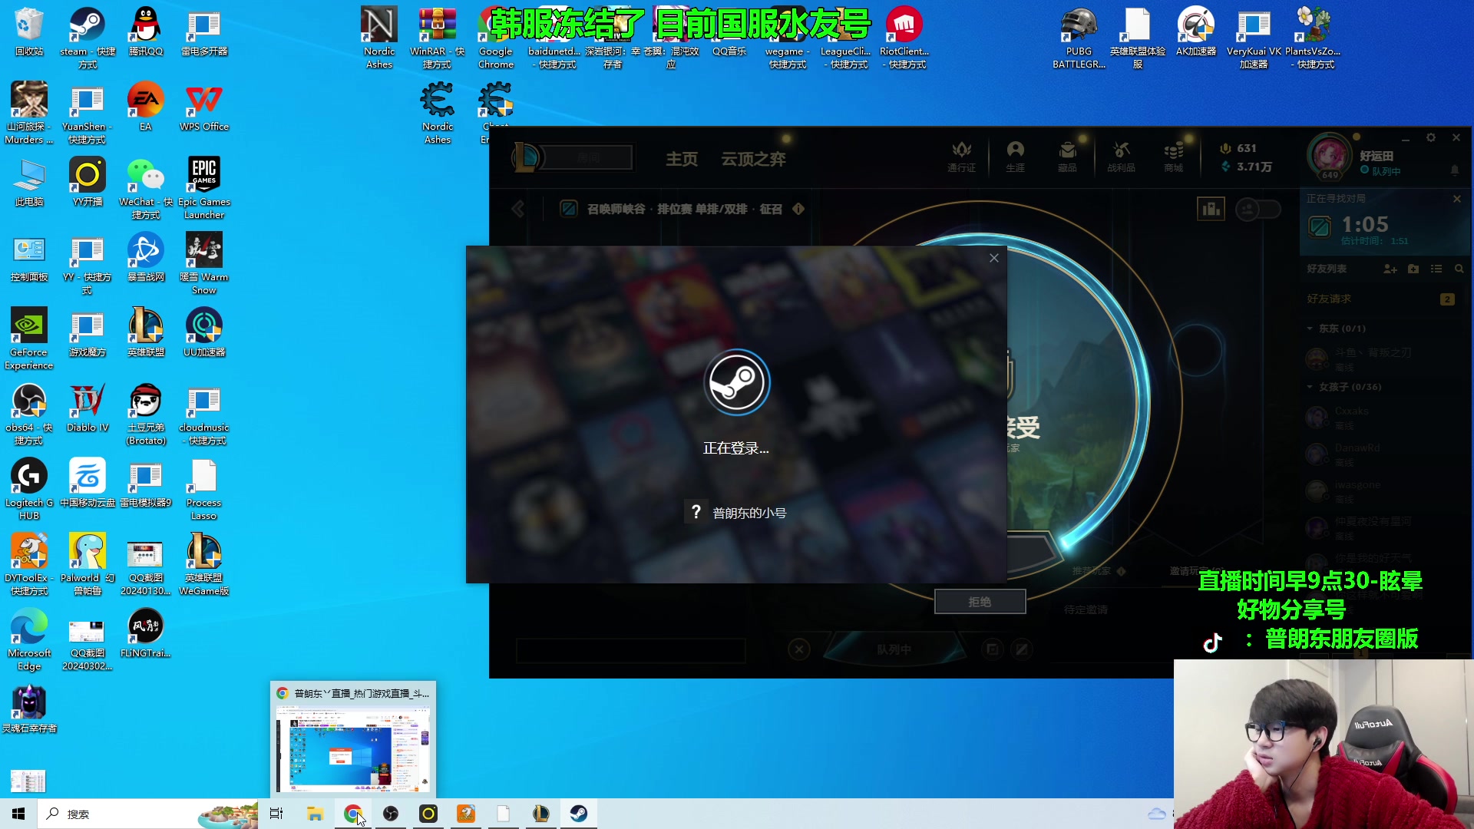Open the Palworld desktop icon
The width and height of the screenshot is (1474, 829).
(x=88, y=564)
